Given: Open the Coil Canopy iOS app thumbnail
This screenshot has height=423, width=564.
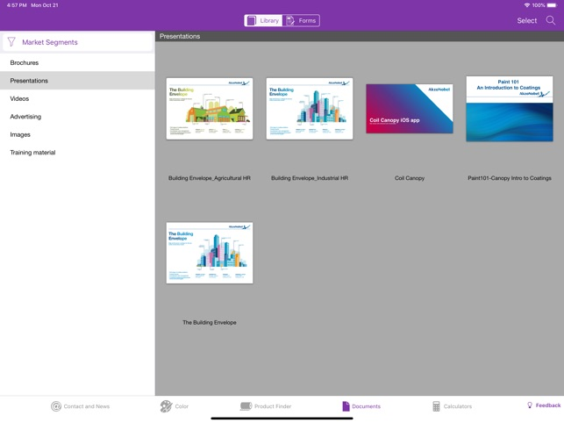Looking at the screenshot, I should click(x=410, y=109).
